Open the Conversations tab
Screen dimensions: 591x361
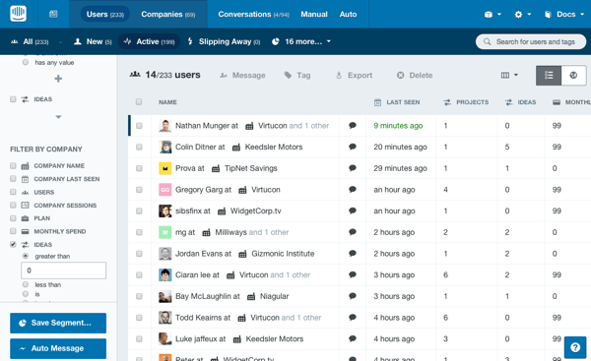tap(253, 15)
